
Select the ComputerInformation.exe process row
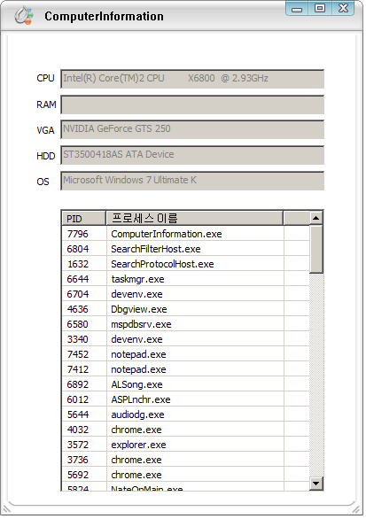point(185,234)
